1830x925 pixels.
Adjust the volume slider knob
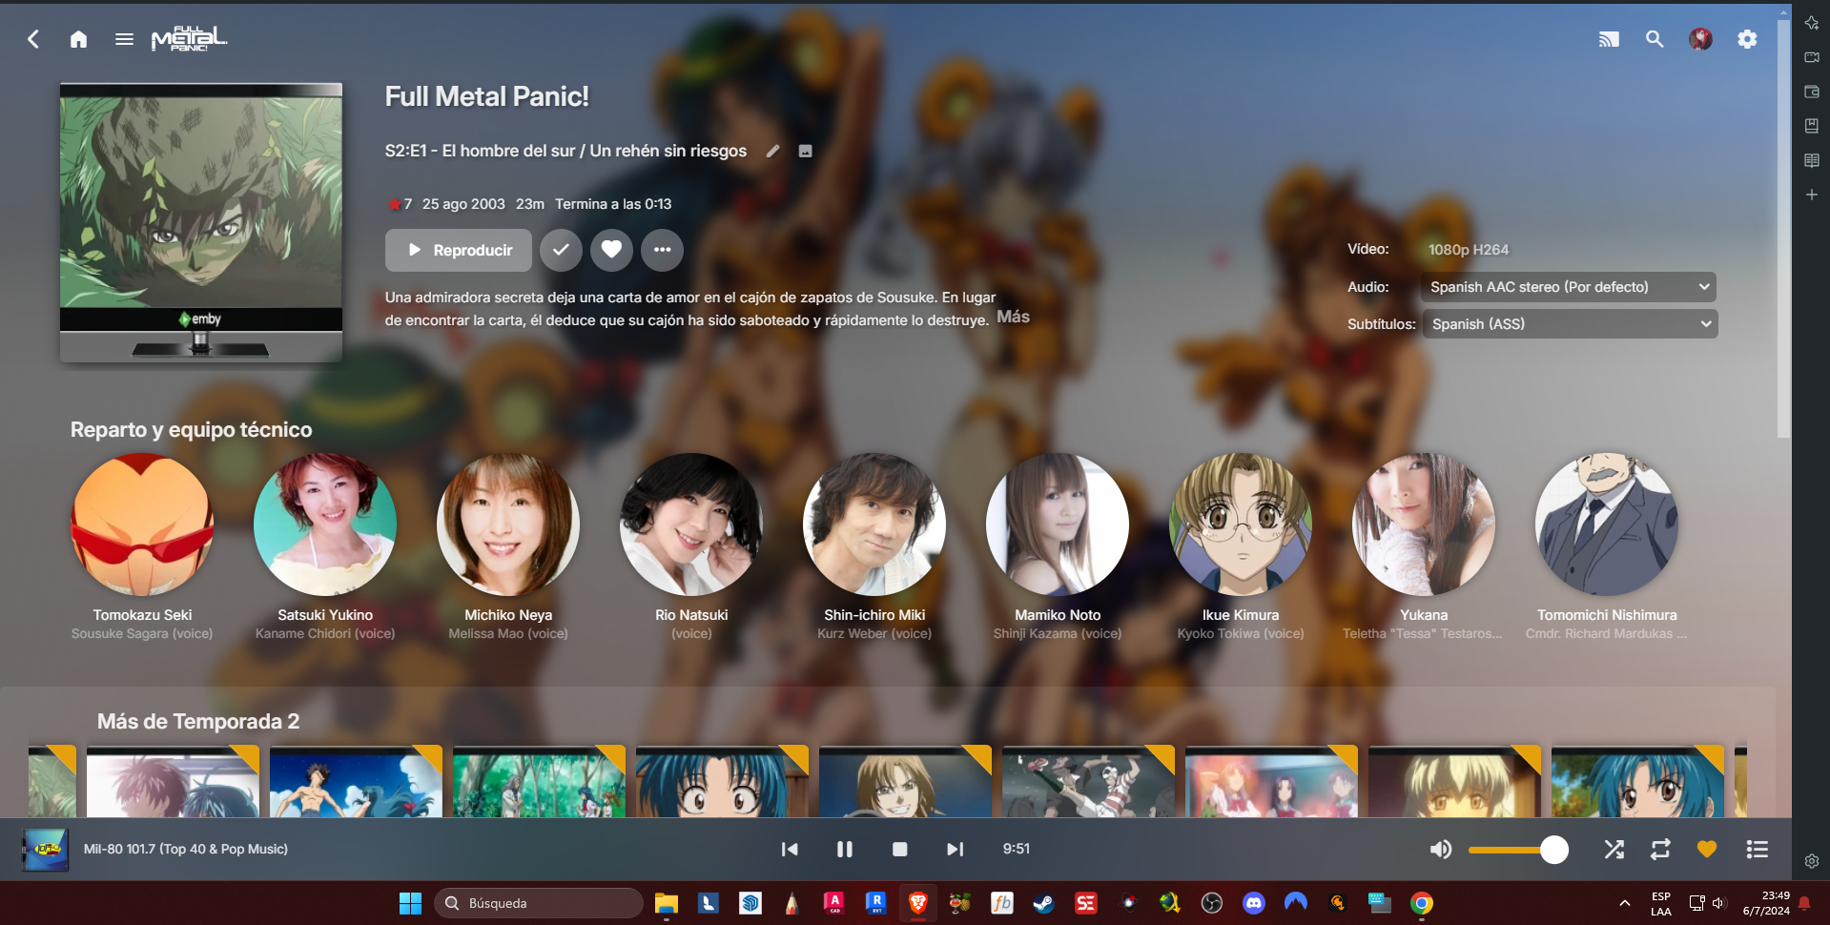tap(1554, 849)
